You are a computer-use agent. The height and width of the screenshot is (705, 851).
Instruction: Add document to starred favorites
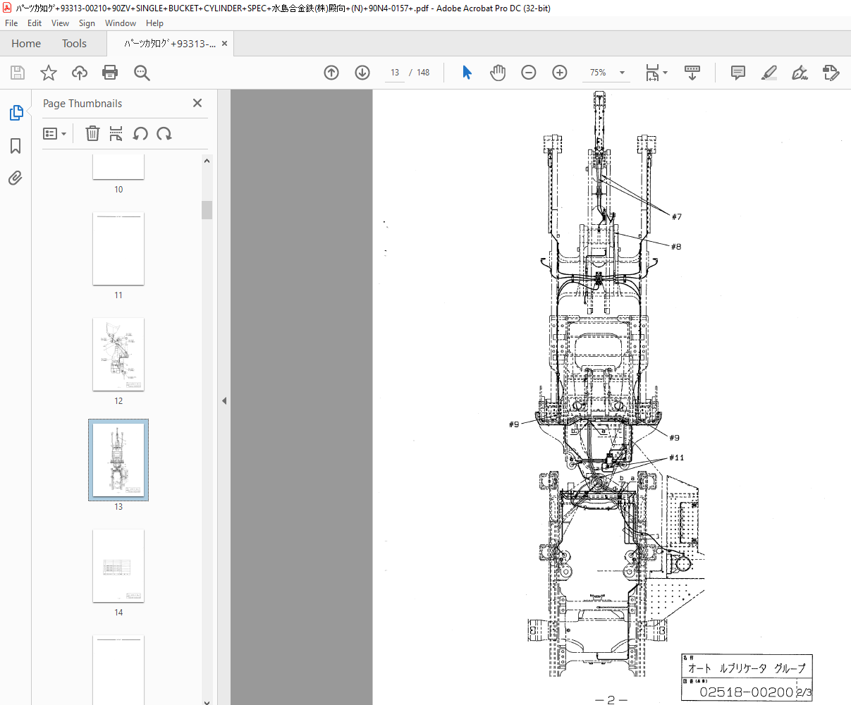(x=49, y=73)
